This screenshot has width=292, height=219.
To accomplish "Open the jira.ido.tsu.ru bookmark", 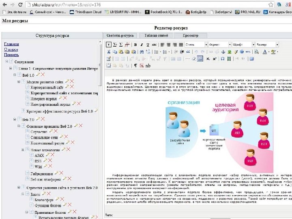I will tap(14, 12).
